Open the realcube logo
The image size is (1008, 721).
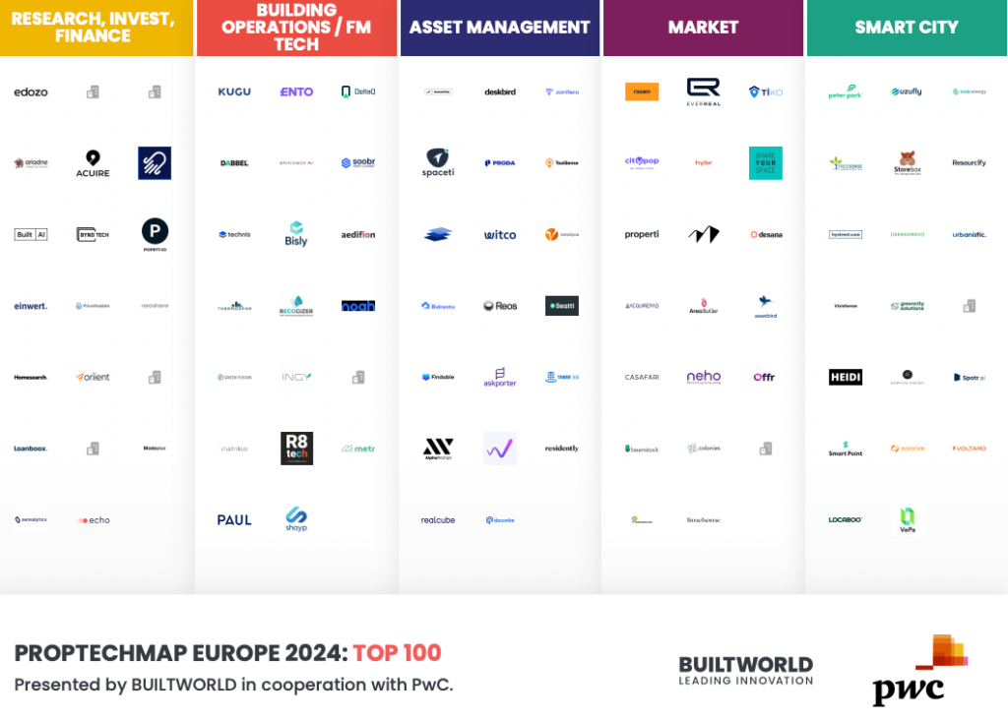click(438, 520)
